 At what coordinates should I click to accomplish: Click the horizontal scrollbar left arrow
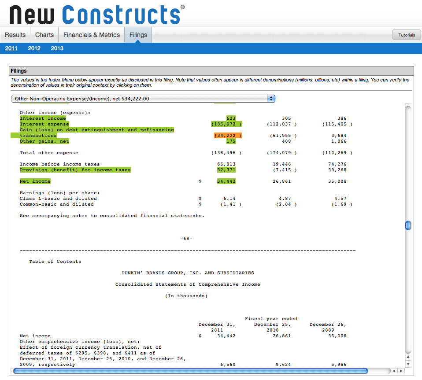(394, 371)
